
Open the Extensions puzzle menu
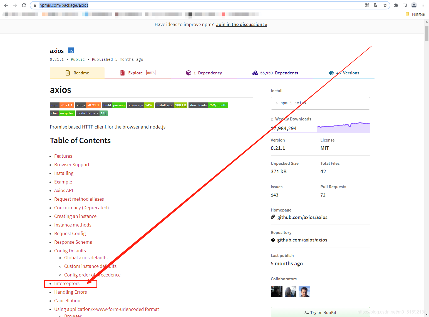point(396,5)
